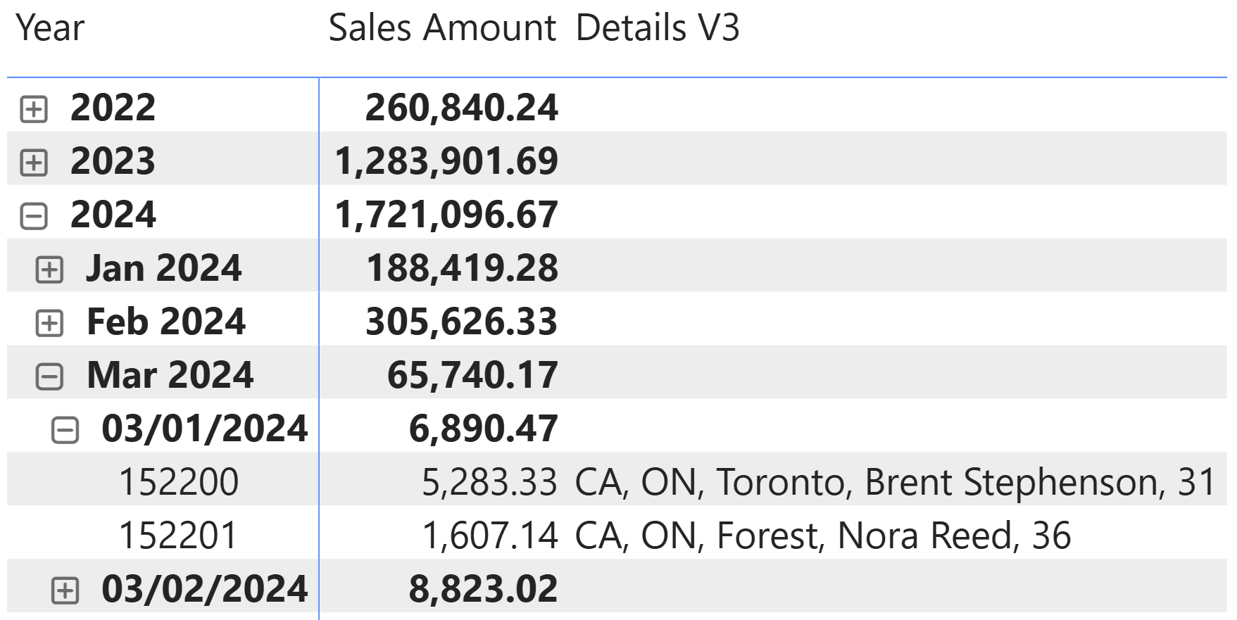Image resolution: width=1237 pixels, height=620 pixels.
Task: Click the Forest Nora Reed details cell
Action: [x=822, y=536]
